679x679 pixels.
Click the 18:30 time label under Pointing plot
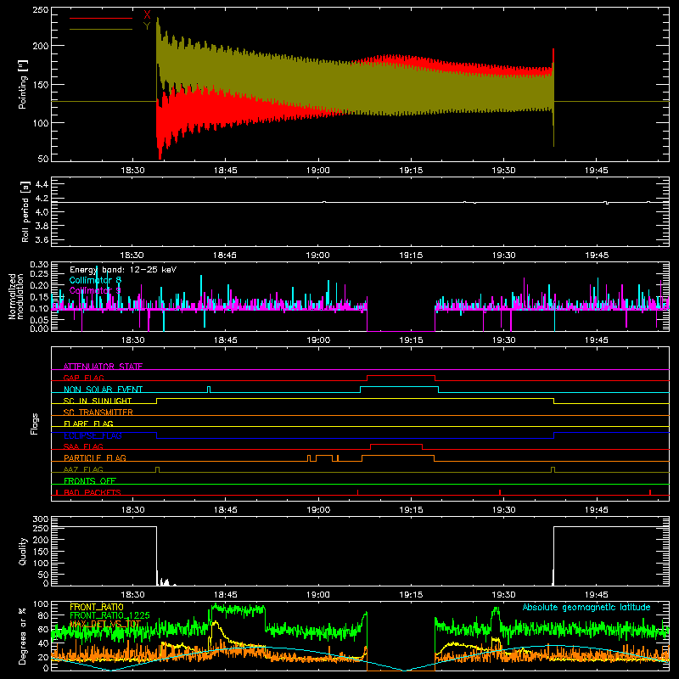132,171
